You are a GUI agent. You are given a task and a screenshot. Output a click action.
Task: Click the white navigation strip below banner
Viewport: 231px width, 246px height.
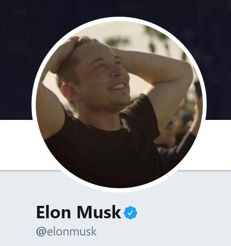coord(16,145)
